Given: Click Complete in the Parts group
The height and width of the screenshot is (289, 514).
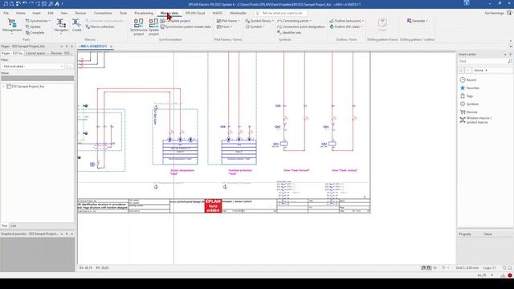Looking at the screenshot, I should point(35,32).
